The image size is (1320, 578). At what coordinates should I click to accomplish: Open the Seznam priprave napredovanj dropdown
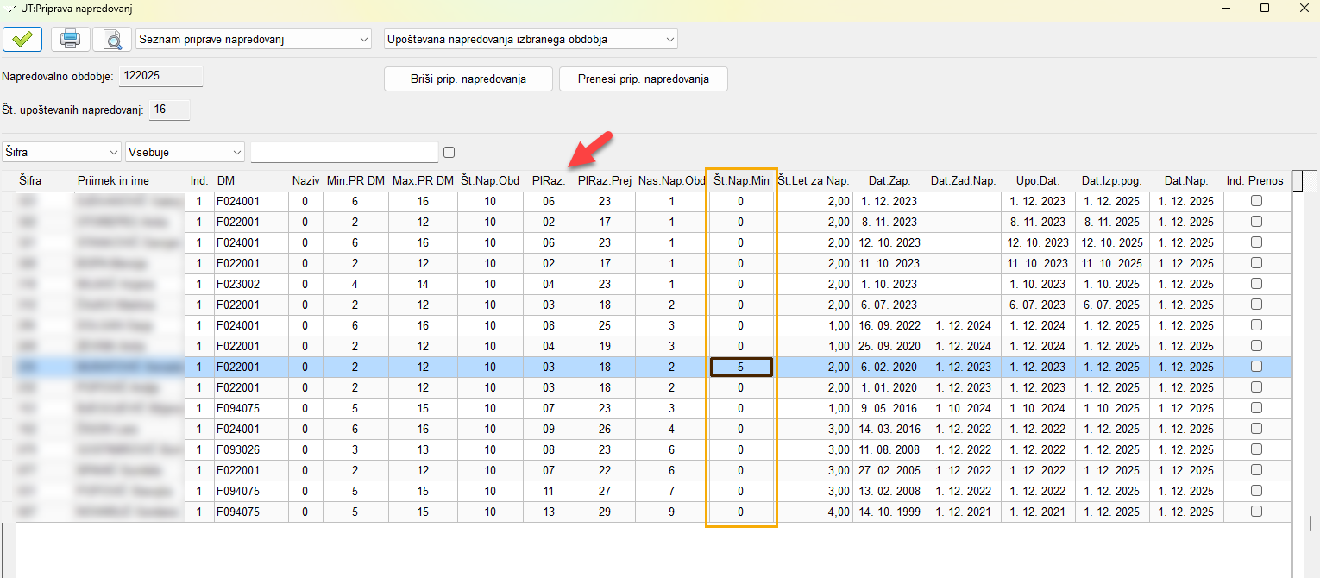click(254, 40)
